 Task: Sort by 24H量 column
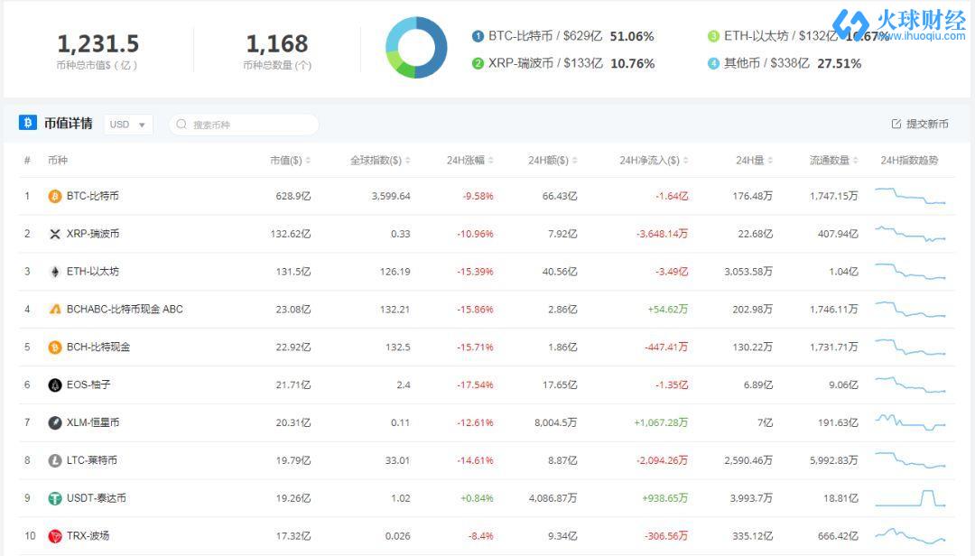754,161
